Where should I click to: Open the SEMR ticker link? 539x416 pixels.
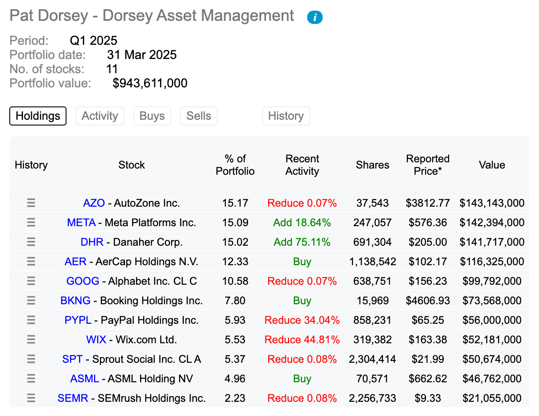(73, 398)
